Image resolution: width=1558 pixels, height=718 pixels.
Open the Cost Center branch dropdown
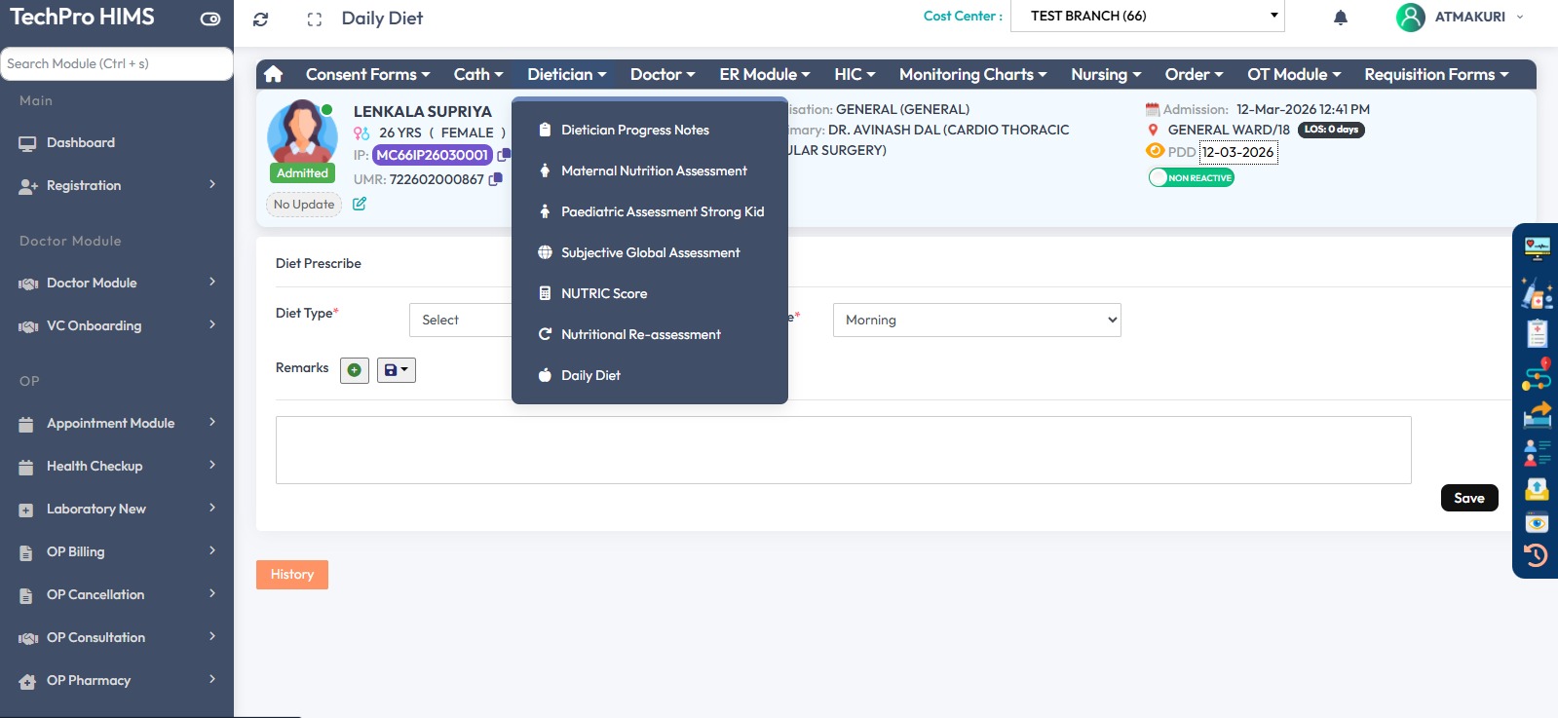coord(1148,16)
